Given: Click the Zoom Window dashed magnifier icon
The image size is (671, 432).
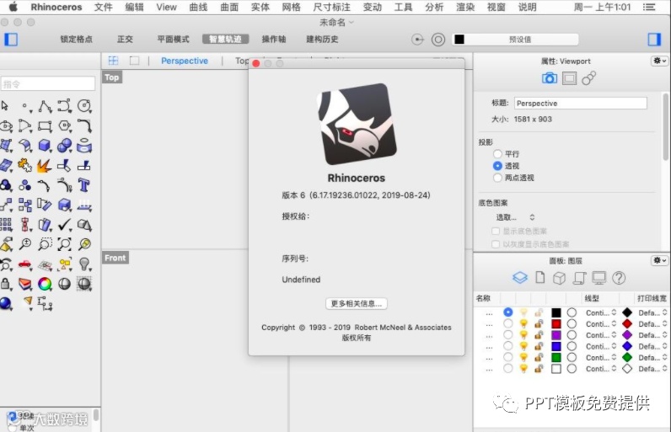Looking at the screenshot, I should coord(45,244).
